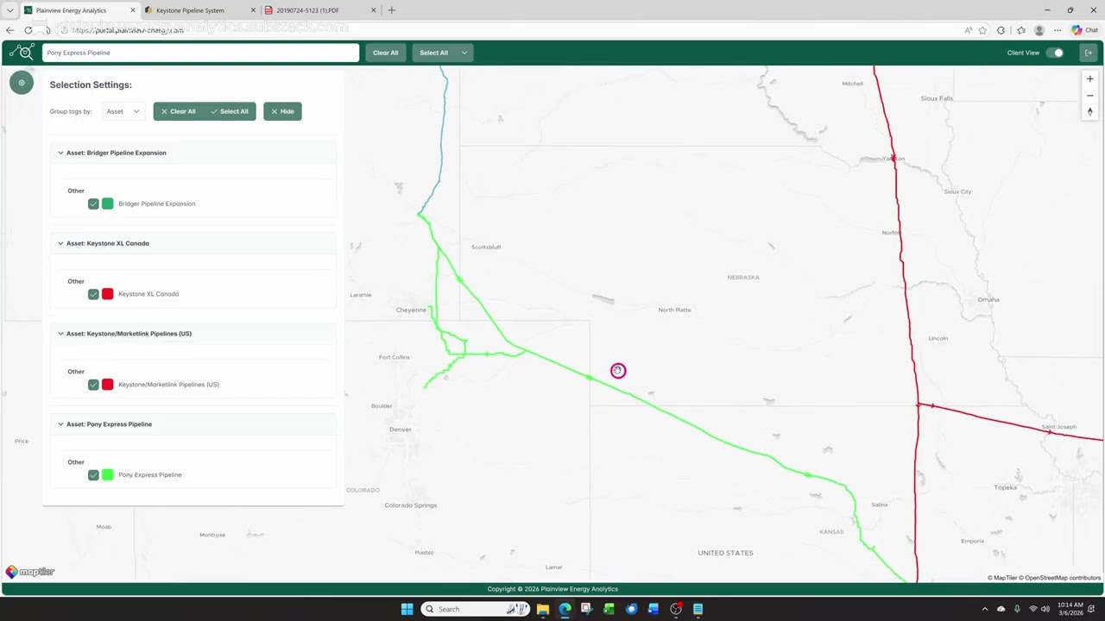Open Copilot Chat in browser
1105x621 pixels.
(x=1084, y=30)
